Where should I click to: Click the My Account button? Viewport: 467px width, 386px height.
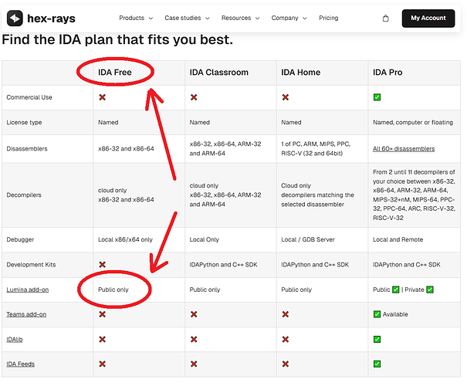click(428, 19)
